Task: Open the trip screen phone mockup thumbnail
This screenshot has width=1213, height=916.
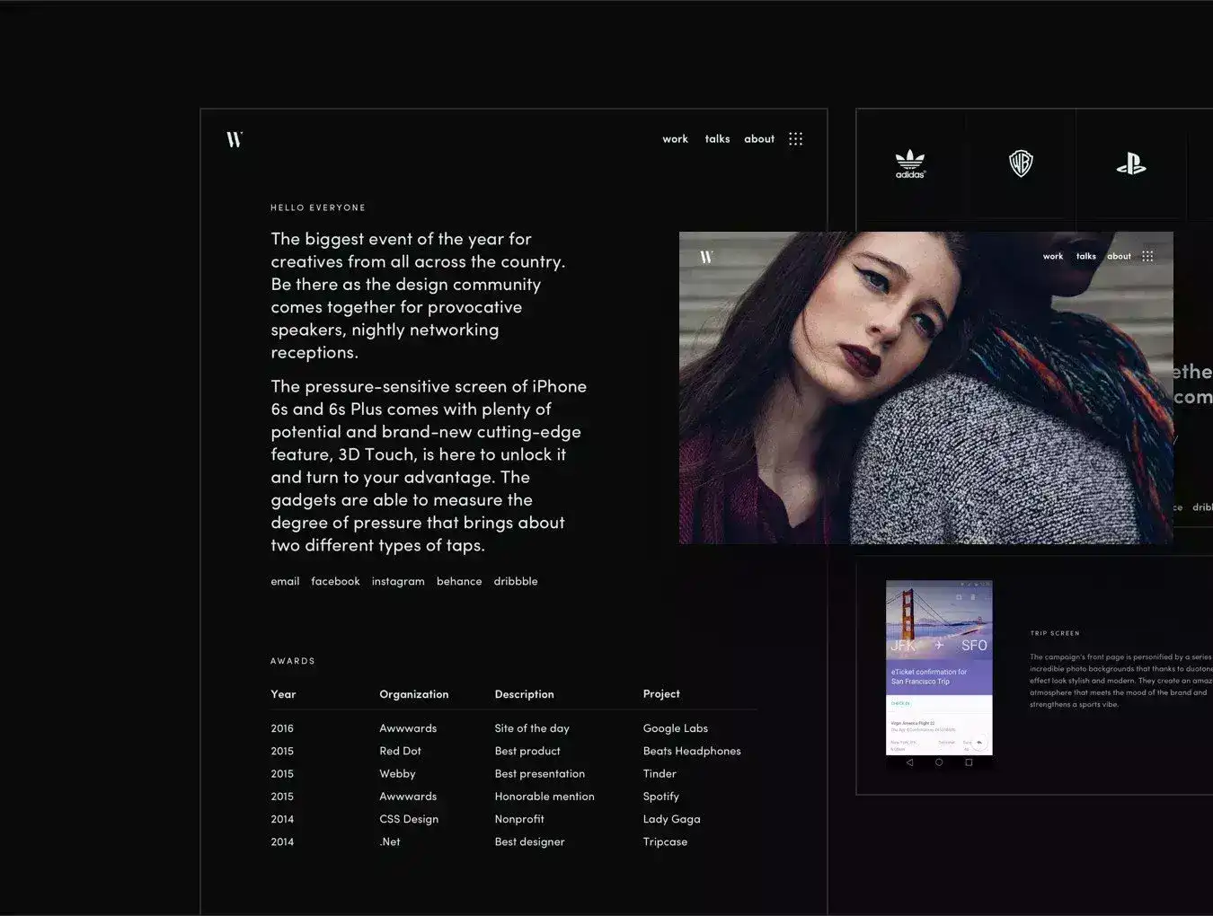Action: (939, 674)
